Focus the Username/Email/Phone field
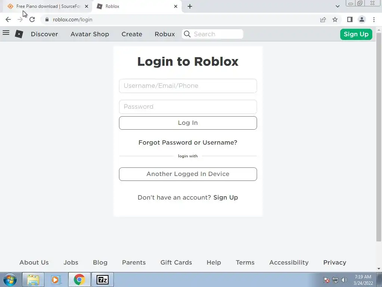Viewport: 382px width, 287px height. [x=188, y=86]
